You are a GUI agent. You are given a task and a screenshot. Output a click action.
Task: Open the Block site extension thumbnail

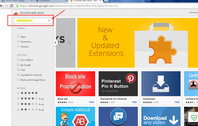point(76,84)
